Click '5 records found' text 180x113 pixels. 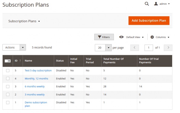(x=42, y=47)
